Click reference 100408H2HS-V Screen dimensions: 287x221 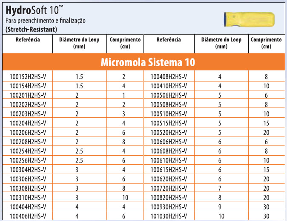[x=169, y=77]
